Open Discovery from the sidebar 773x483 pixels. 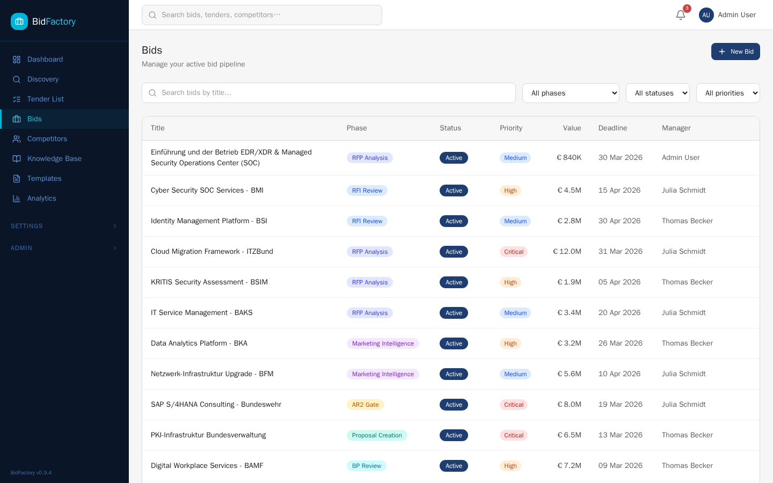[x=64, y=79]
